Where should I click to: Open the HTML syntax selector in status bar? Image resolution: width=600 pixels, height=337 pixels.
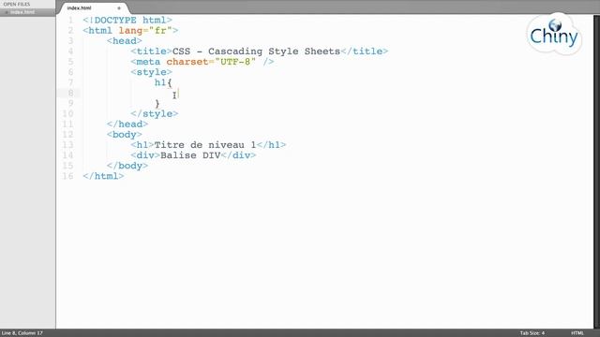coord(577,333)
